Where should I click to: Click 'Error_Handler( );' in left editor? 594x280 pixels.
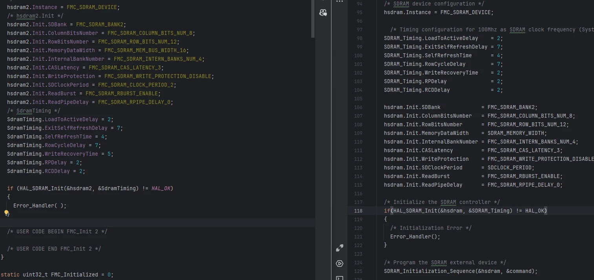pos(40,205)
